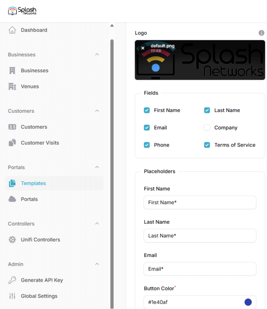Image resolution: width=267 pixels, height=309 pixels.
Task: Enable the Company field checkbox
Action: 207,128
